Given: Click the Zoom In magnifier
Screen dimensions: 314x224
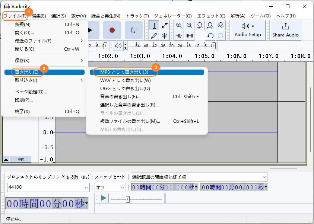Looking at the screenshot, I should click(x=179, y=25).
